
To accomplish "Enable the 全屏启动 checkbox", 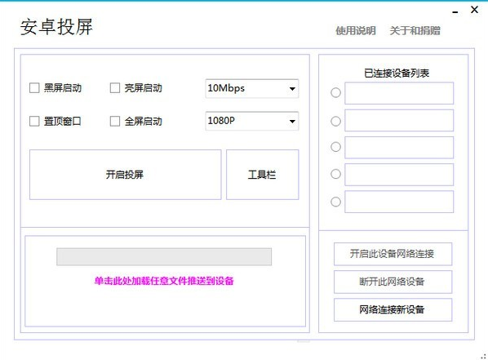I will pos(115,121).
